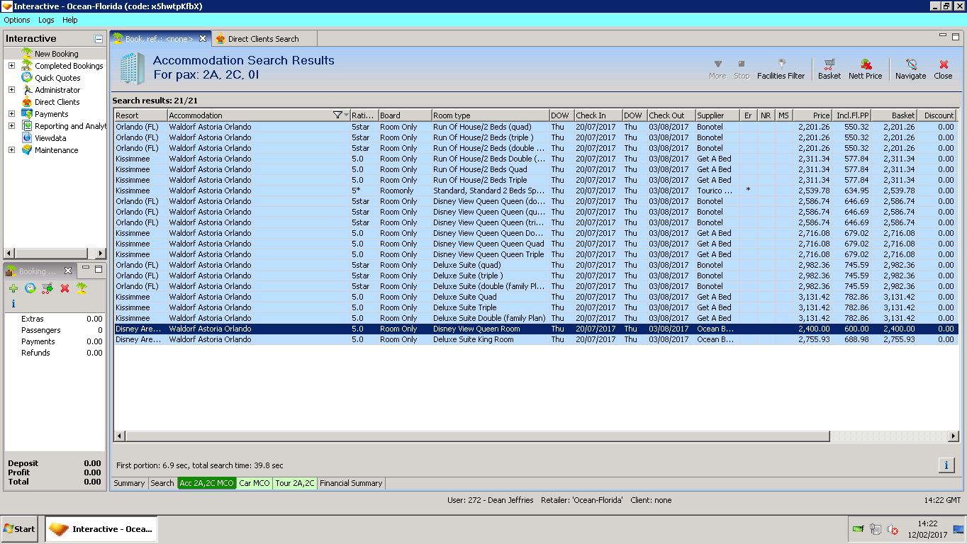Screen dimensions: 967x544
Task: Click the blue info icon in Booking panel
Action: coord(13,304)
